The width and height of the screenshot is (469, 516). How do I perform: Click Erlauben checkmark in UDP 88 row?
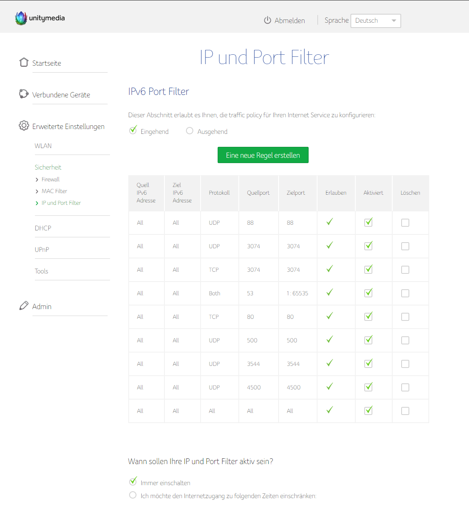point(330,221)
